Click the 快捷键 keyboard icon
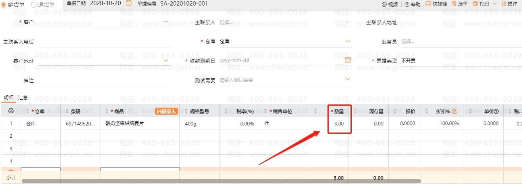Screen dimensions: 522x184 tap(428, 4)
